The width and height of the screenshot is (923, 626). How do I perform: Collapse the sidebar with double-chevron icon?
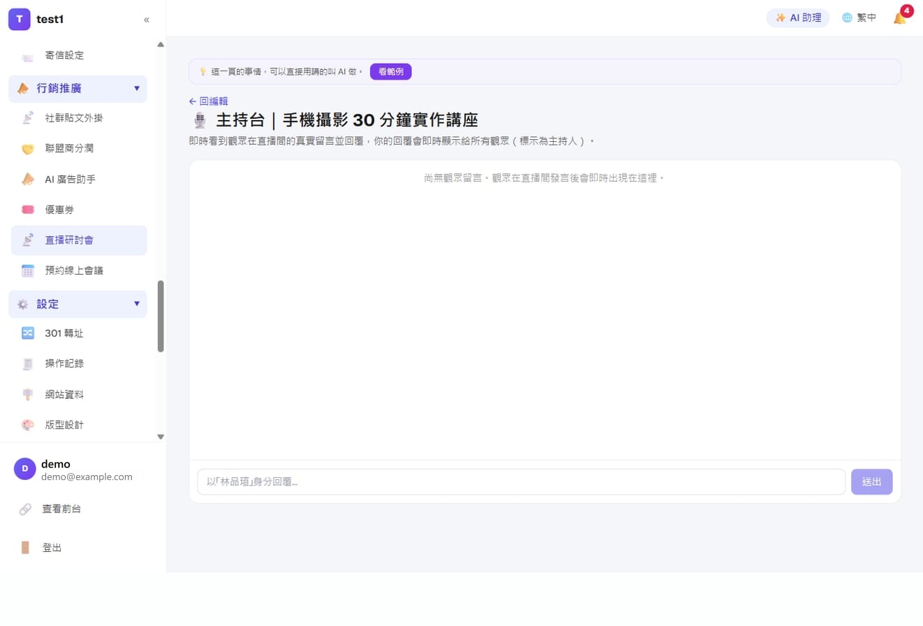tap(147, 20)
